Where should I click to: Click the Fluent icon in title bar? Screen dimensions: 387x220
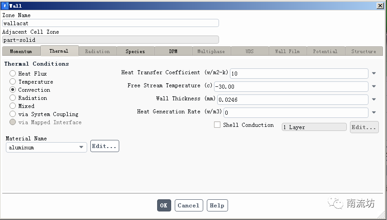coord(5,6)
